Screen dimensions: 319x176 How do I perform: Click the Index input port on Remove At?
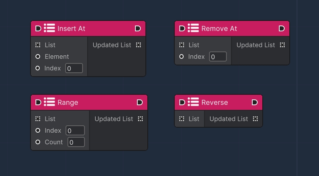[182, 56]
